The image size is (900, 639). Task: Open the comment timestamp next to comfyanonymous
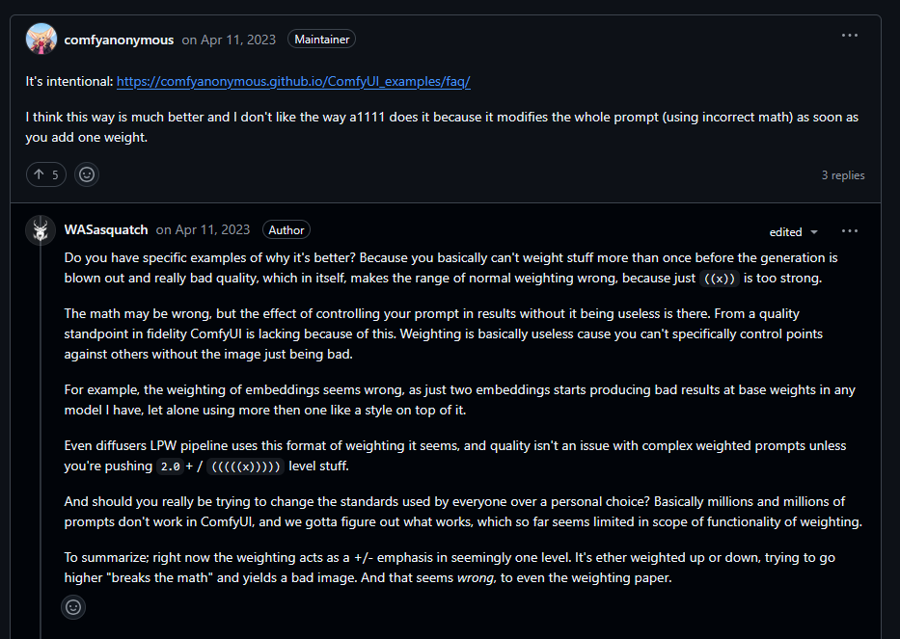[x=229, y=40]
